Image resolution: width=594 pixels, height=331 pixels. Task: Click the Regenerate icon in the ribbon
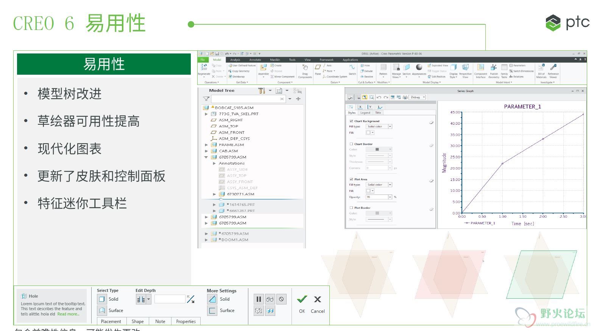[204, 67]
